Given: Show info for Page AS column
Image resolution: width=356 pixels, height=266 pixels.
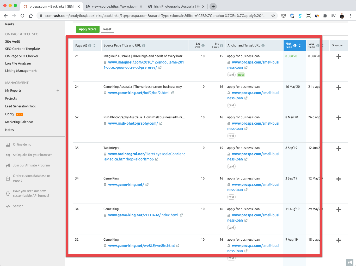Looking at the screenshot, I should (90, 45).
